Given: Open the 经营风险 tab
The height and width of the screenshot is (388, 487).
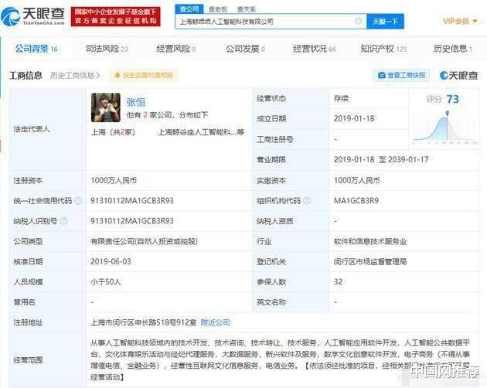Looking at the screenshot, I should (175, 49).
